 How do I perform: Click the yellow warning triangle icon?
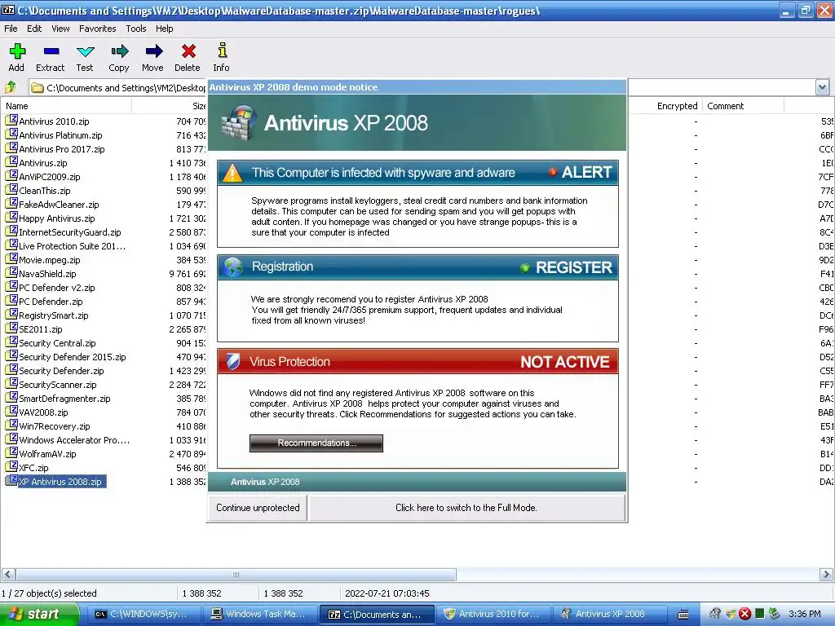pos(232,173)
